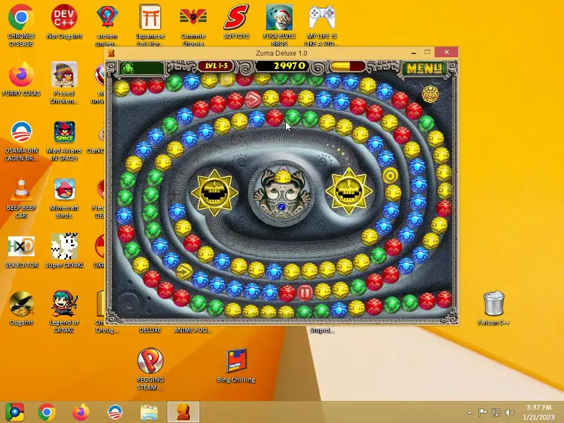The image size is (564, 423).
Task: Click the red pause power-up ball
Action: point(305,293)
